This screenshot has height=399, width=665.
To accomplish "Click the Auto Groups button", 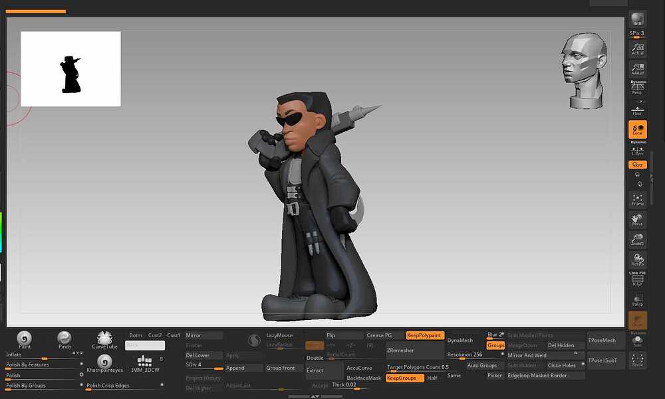I will (484, 365).
